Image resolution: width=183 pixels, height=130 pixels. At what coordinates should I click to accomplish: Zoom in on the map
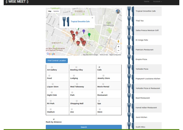[x=118, y=47]
